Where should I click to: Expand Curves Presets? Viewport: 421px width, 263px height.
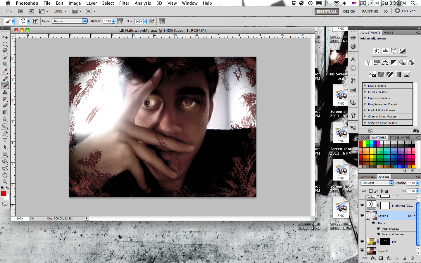pos(365,92)
